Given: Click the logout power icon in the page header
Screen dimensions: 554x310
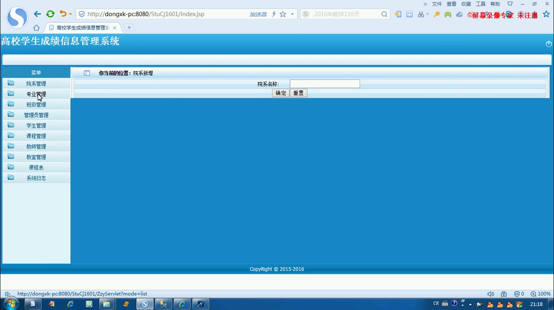Looking at the screenshot, I should [549, 44].
